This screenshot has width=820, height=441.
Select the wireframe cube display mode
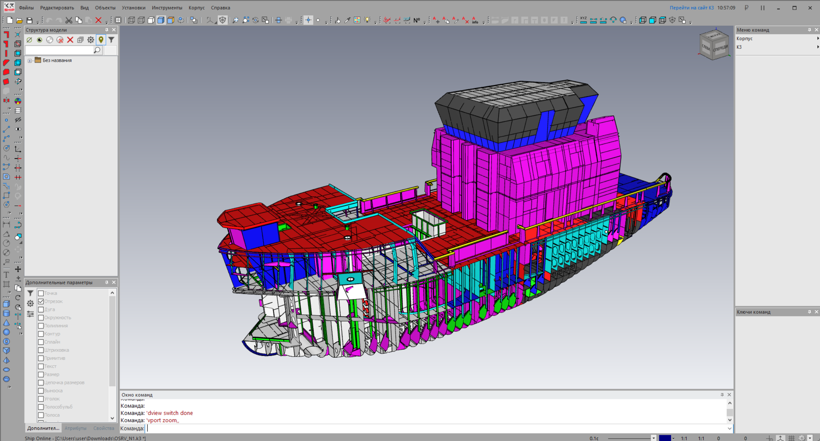pos(131,20)
